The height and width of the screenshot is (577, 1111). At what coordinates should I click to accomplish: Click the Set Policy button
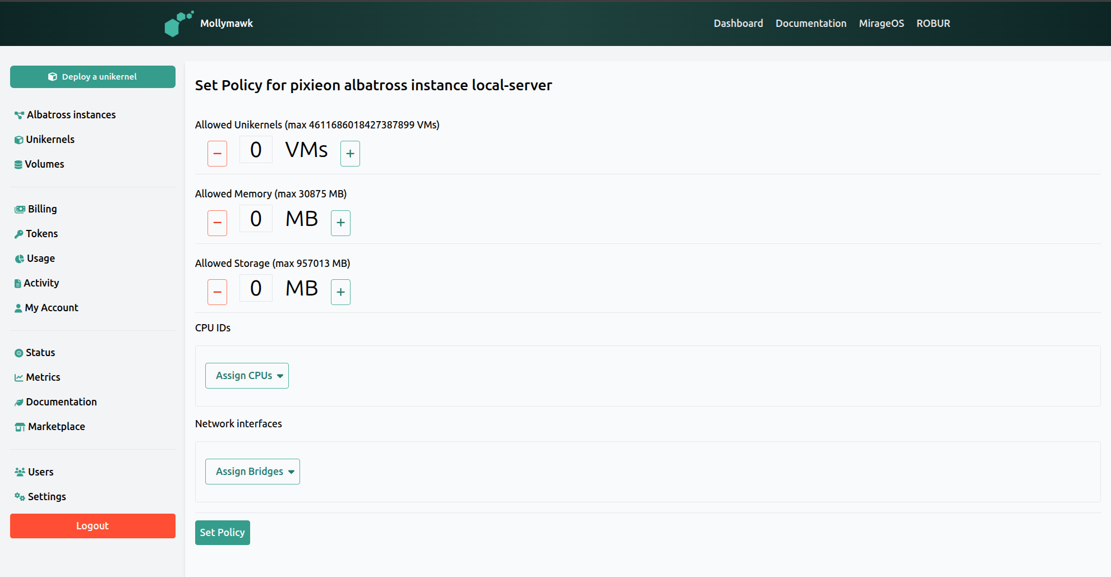222,532
